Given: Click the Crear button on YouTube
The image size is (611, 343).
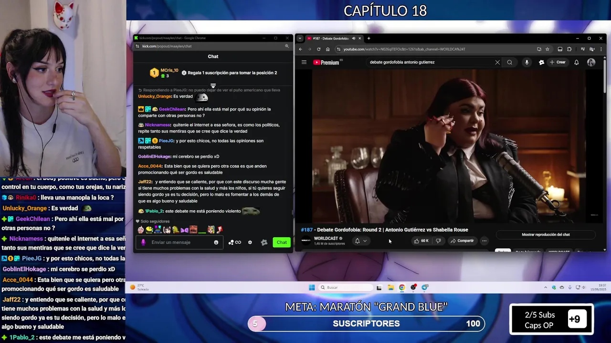Looking at the screenshot, I should pos(558,62).
